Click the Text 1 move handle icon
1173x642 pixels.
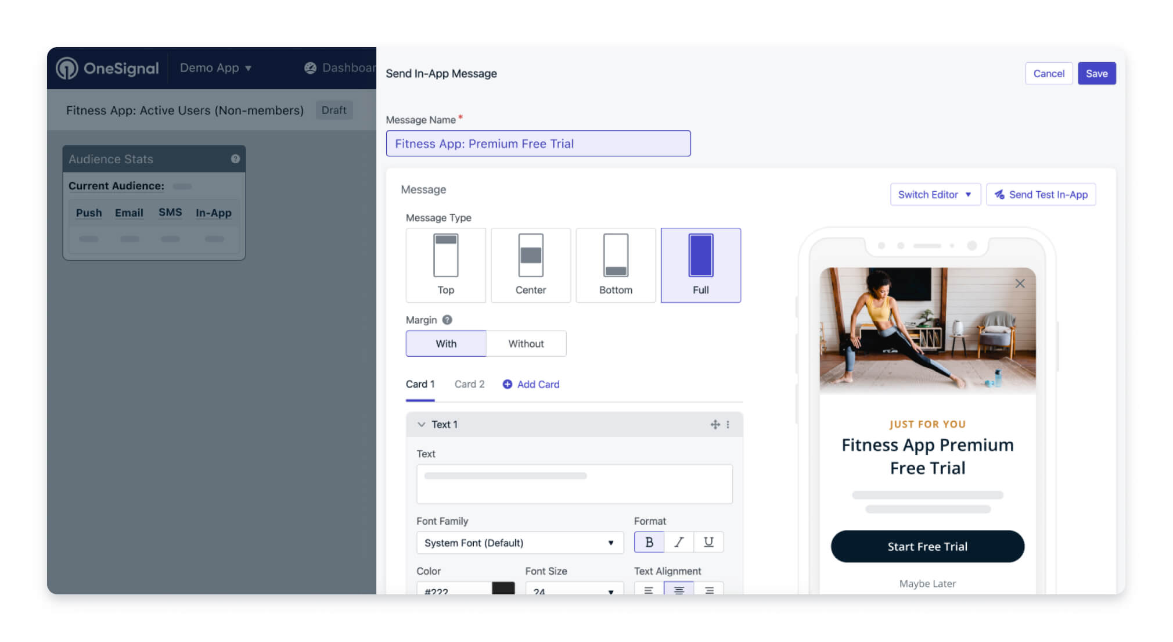pos(715,425)
